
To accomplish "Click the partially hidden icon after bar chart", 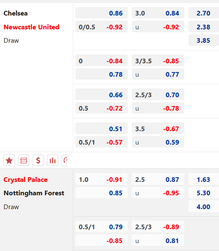I will 64,160.
